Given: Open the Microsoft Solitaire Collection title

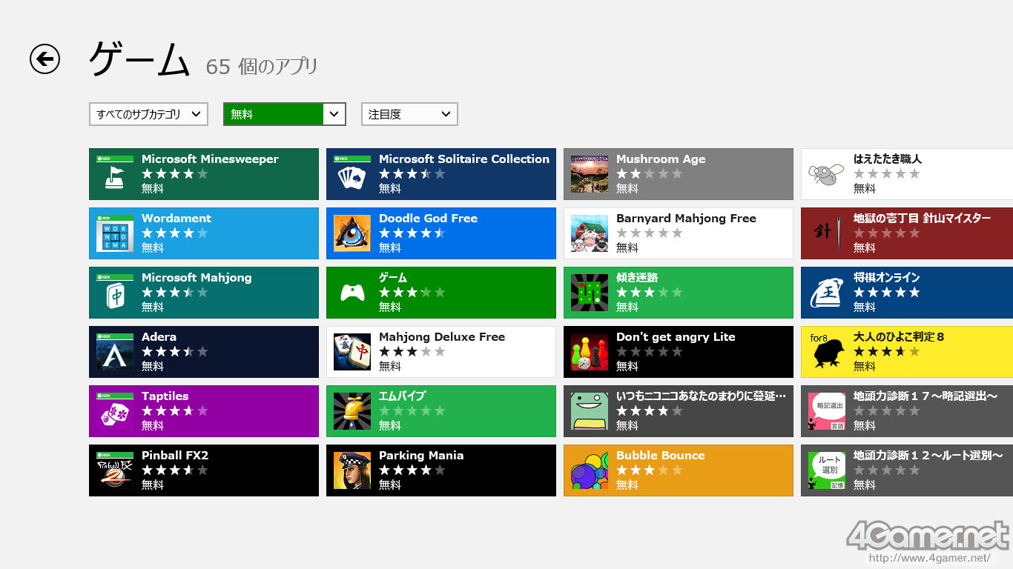Looking at the screenshot, I should 464,159.
